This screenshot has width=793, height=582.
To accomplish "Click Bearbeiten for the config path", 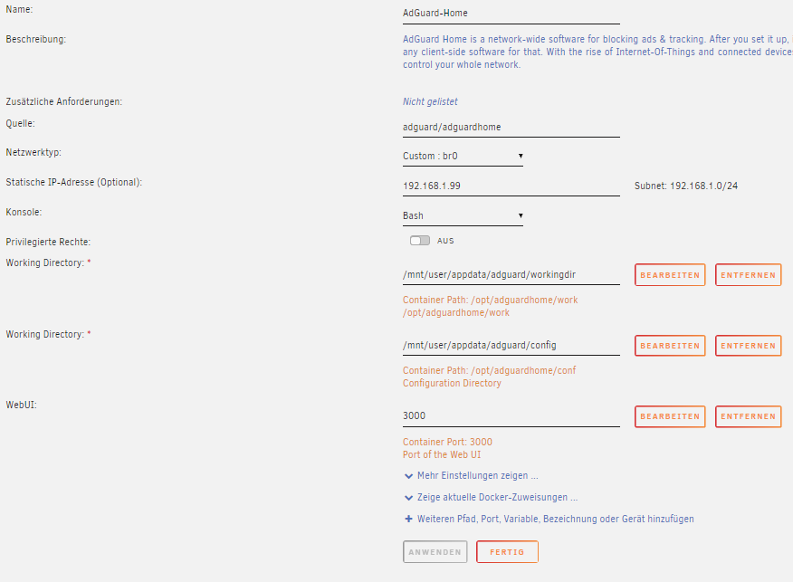I will 670,346.
